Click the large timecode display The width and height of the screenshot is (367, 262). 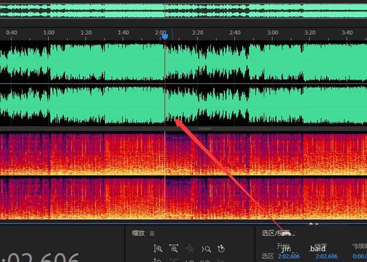coord(40,257)
